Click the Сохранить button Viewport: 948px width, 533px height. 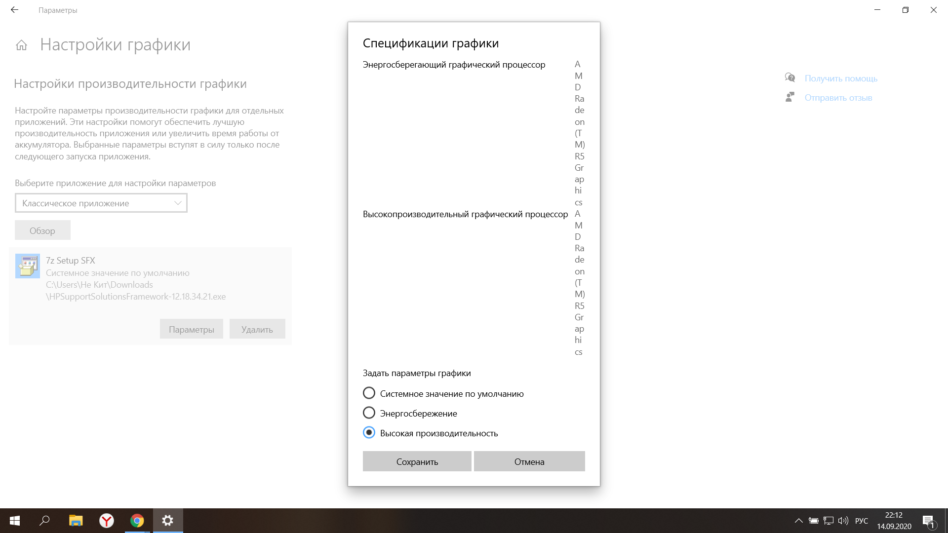click(x=417, y=461)
